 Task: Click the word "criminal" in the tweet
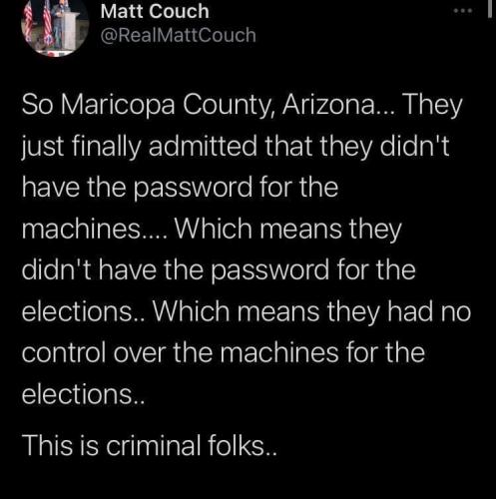pos(154,446)
